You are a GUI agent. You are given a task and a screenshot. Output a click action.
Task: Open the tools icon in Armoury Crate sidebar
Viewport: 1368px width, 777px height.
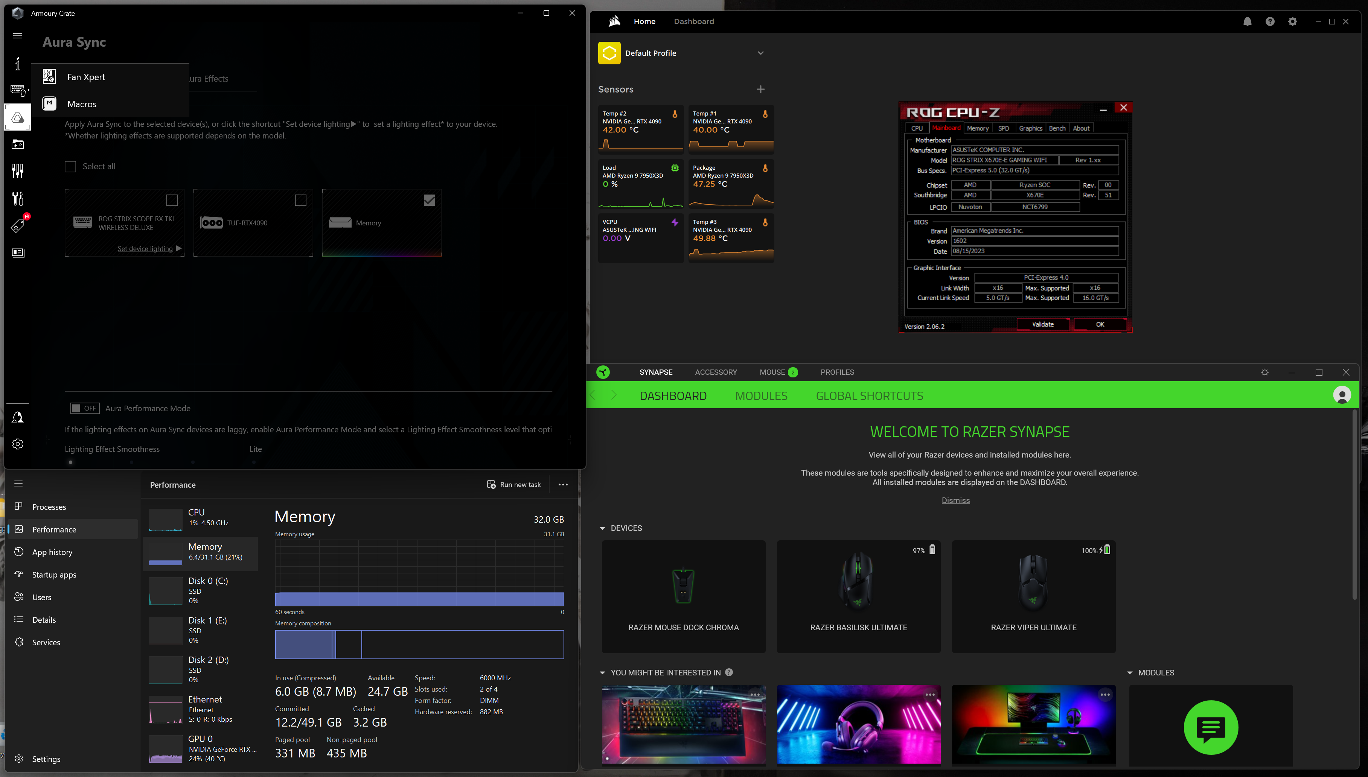pyautogui.click(x=18, y=198)
